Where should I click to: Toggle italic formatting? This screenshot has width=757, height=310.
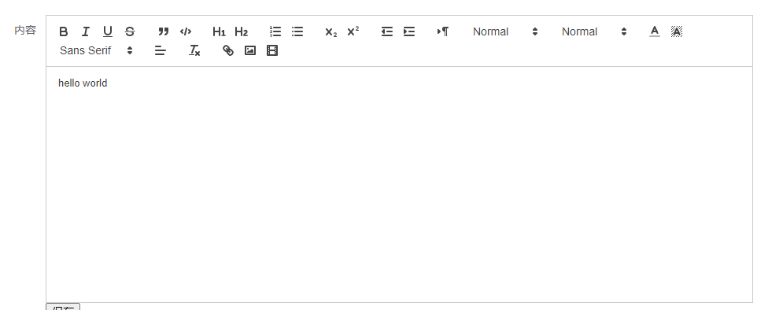(86, 32)
